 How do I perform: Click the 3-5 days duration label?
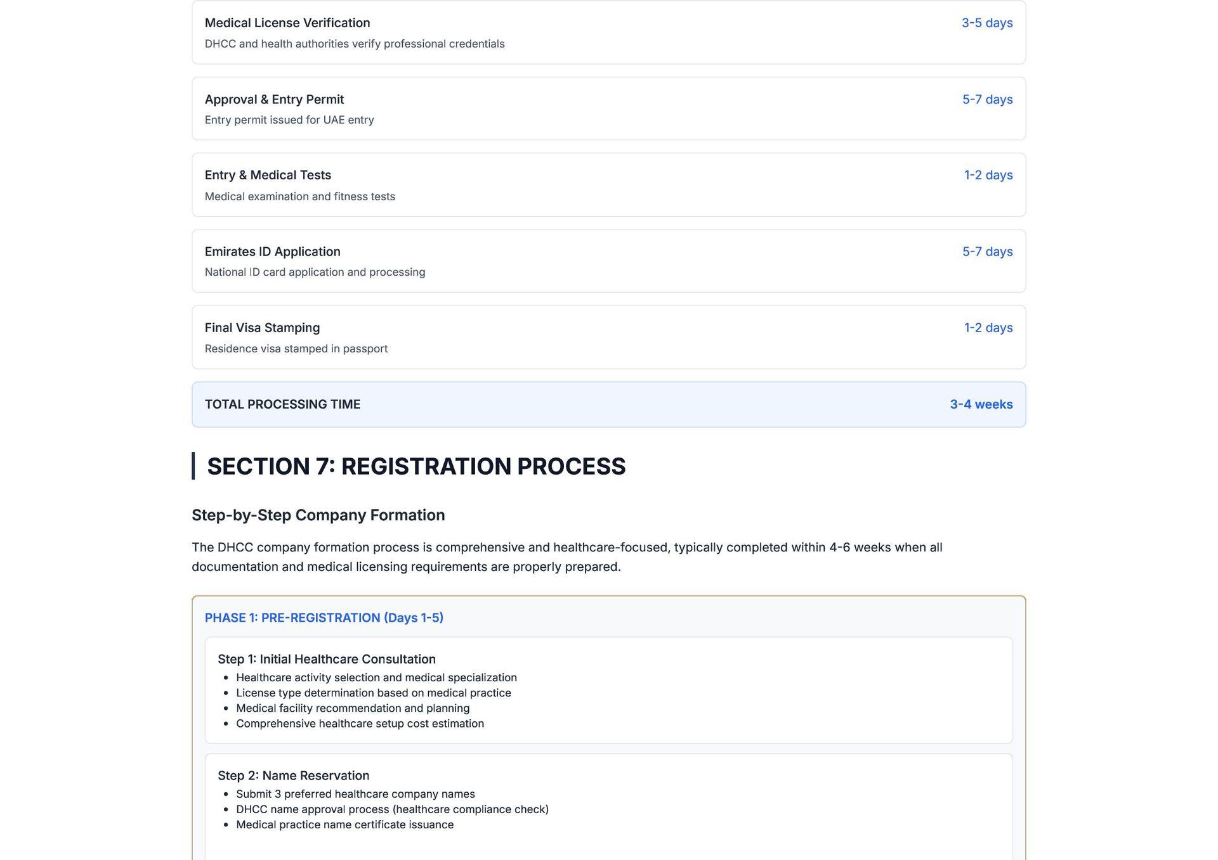(986, 23)
